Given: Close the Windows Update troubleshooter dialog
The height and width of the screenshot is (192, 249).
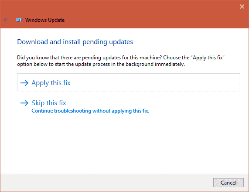Looking at the screenshot, I should (x=242, y=7).
